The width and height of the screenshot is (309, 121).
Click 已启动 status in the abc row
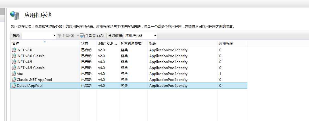[86, 74]
